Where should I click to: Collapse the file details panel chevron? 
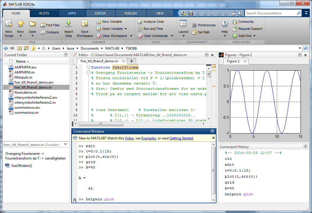65,144
